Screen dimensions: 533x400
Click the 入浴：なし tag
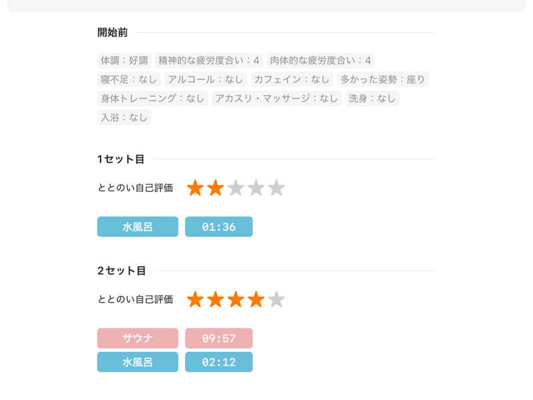pyautogui.click(x=124, y=117)
